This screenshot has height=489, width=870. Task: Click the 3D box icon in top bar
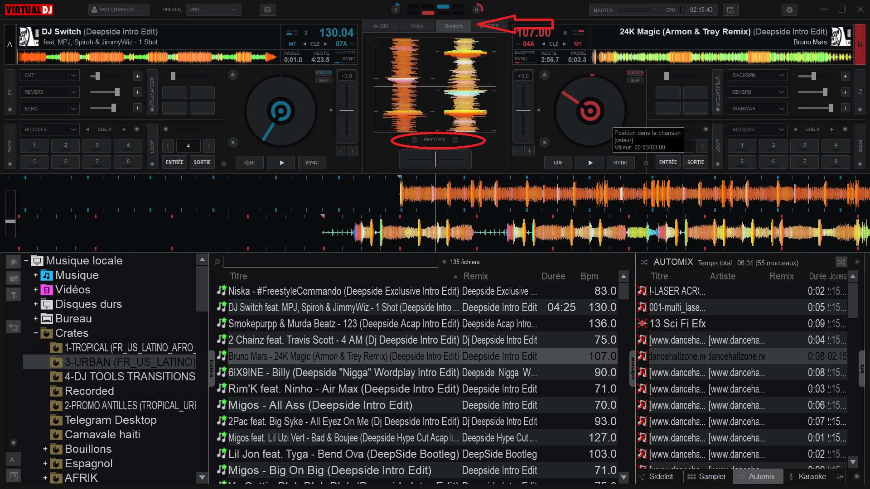(x=267, y=10)
